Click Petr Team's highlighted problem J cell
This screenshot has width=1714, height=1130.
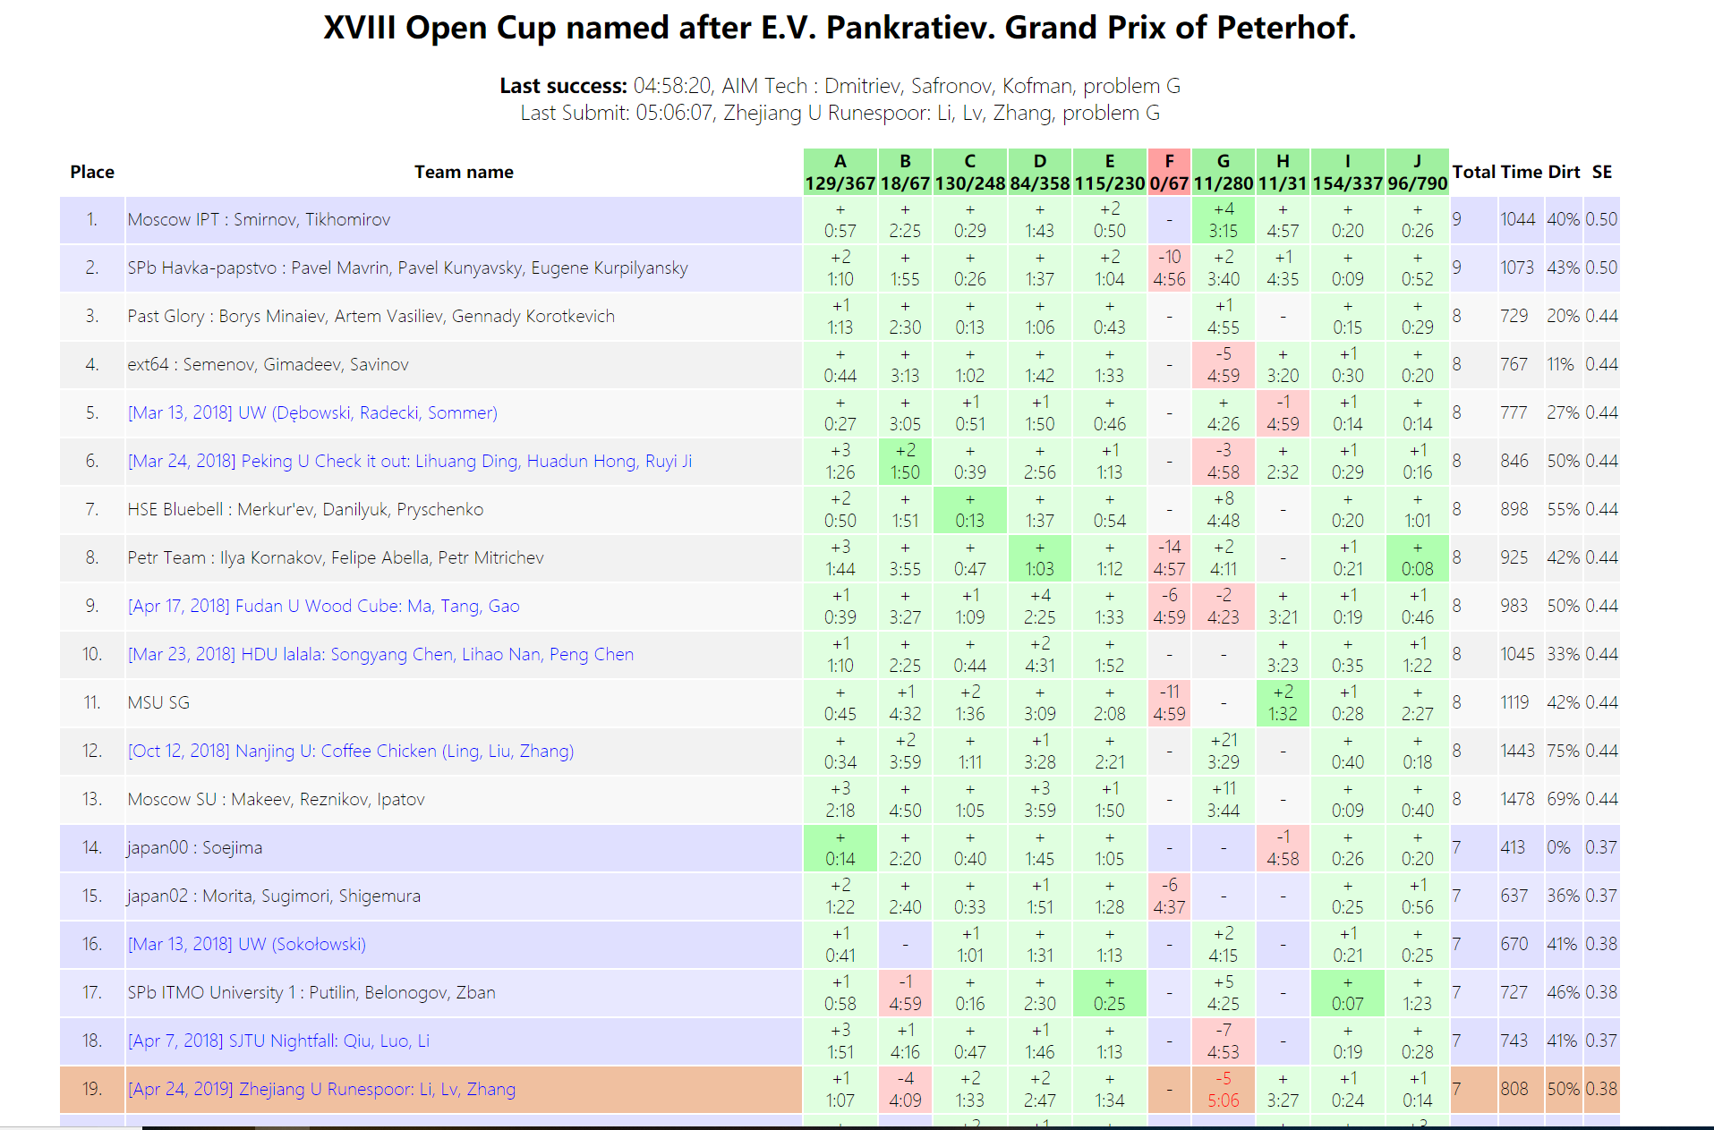(1417, 557)
